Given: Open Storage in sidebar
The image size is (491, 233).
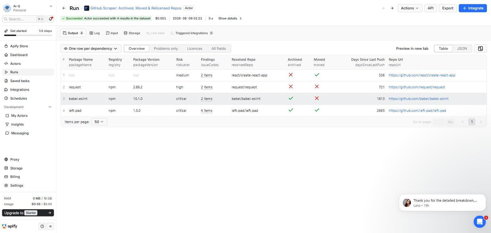Looking at the screenshot, I should [28, 168].
